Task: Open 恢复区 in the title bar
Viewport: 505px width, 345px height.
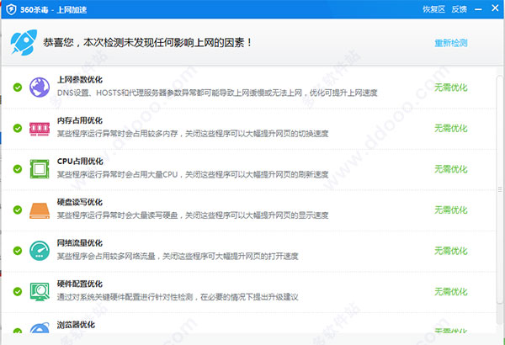Action: click(x=433, y=9)
